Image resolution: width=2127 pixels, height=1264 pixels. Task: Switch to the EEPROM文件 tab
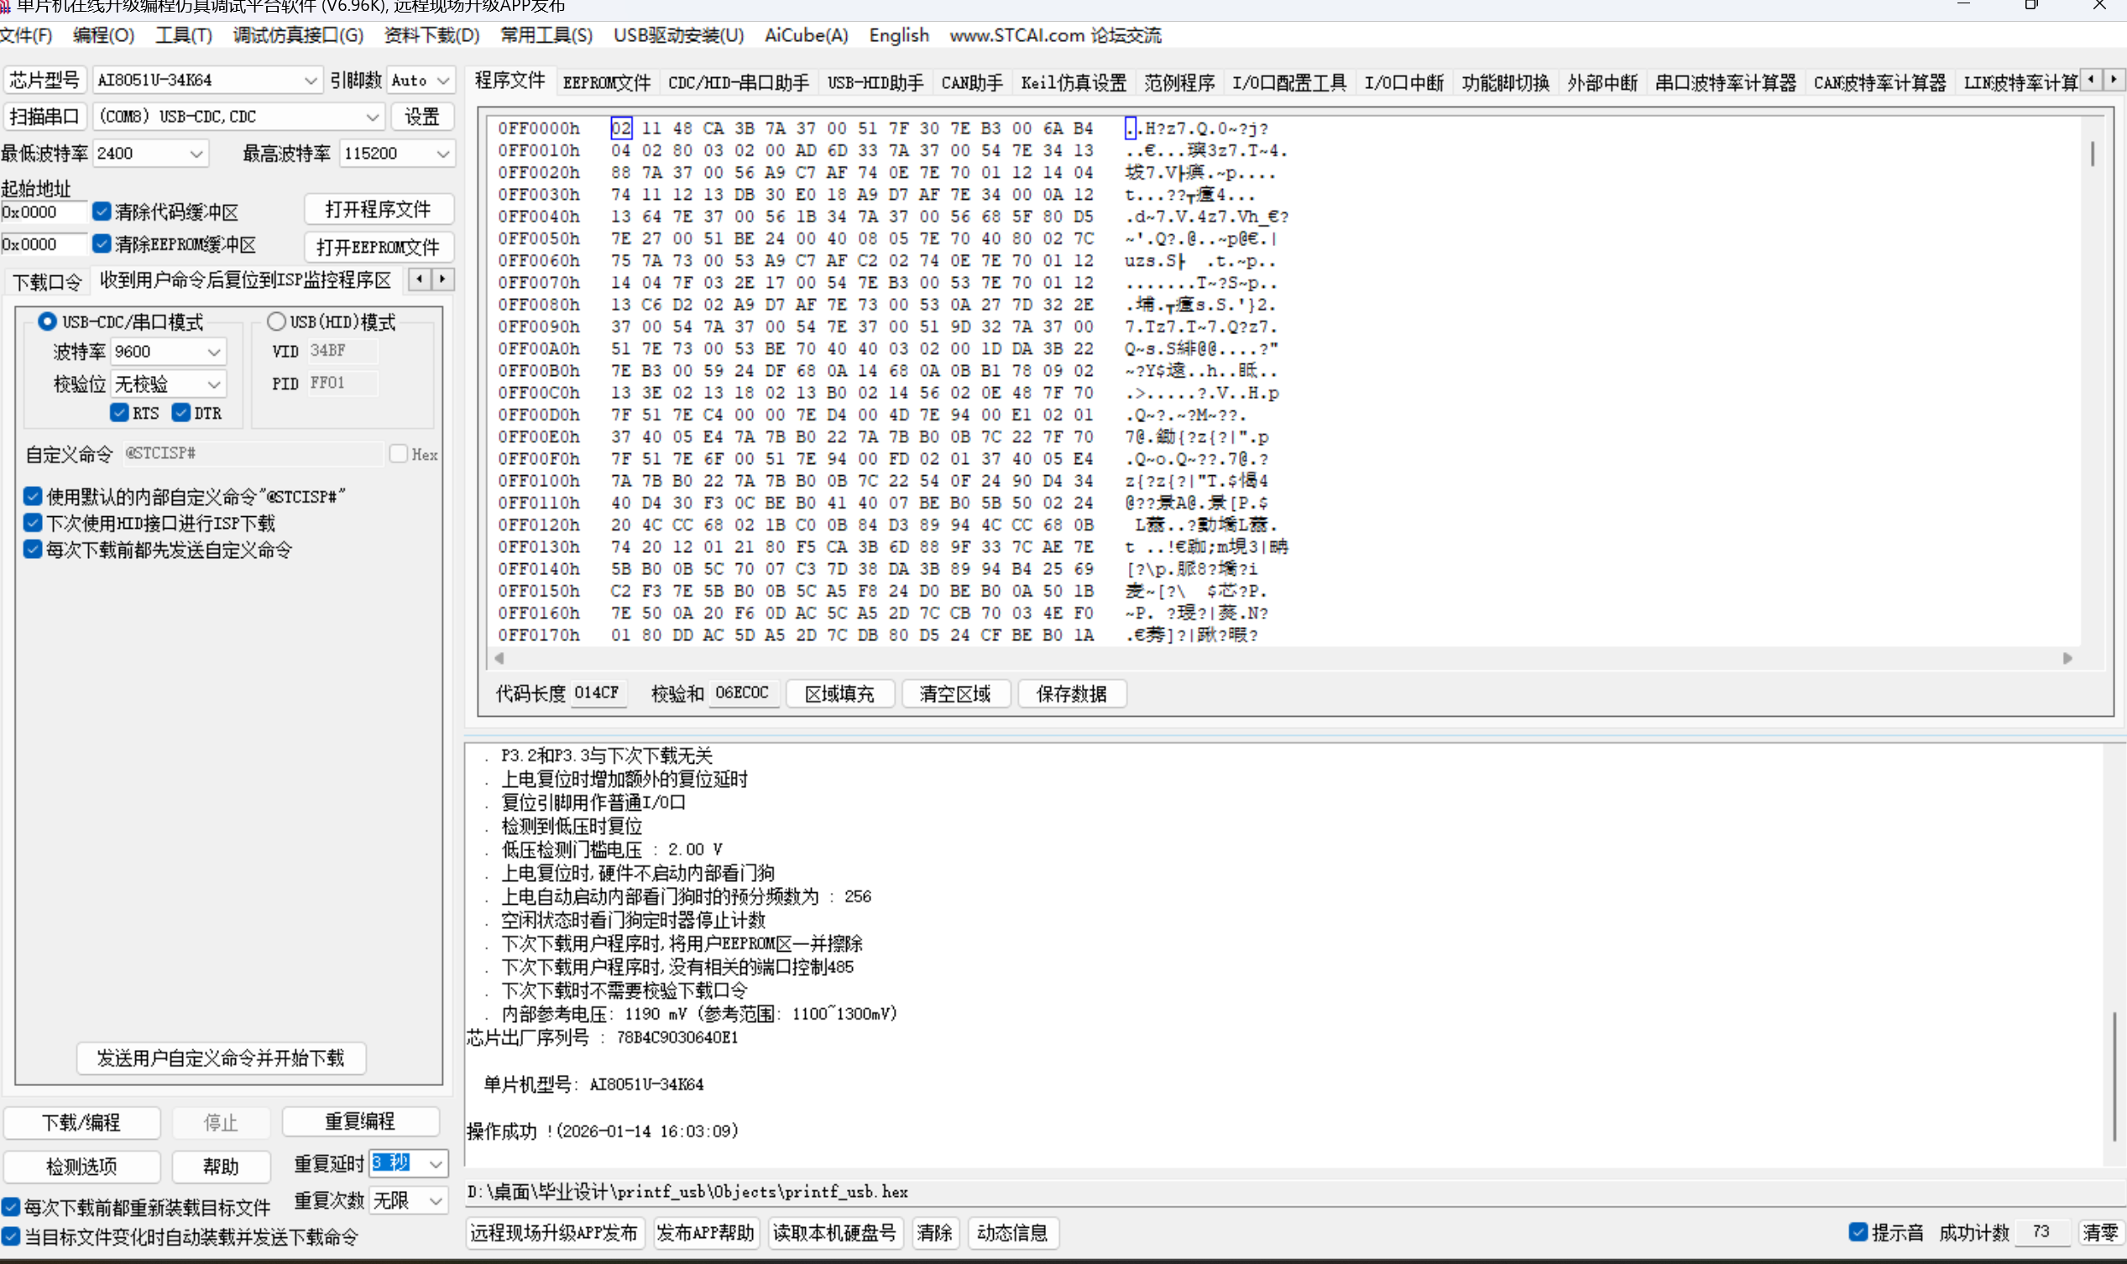coord(606,81)
